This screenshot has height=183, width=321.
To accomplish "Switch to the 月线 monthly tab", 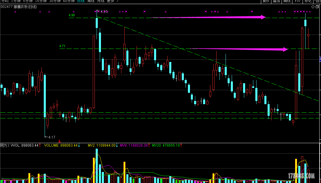I will [100, 1].
